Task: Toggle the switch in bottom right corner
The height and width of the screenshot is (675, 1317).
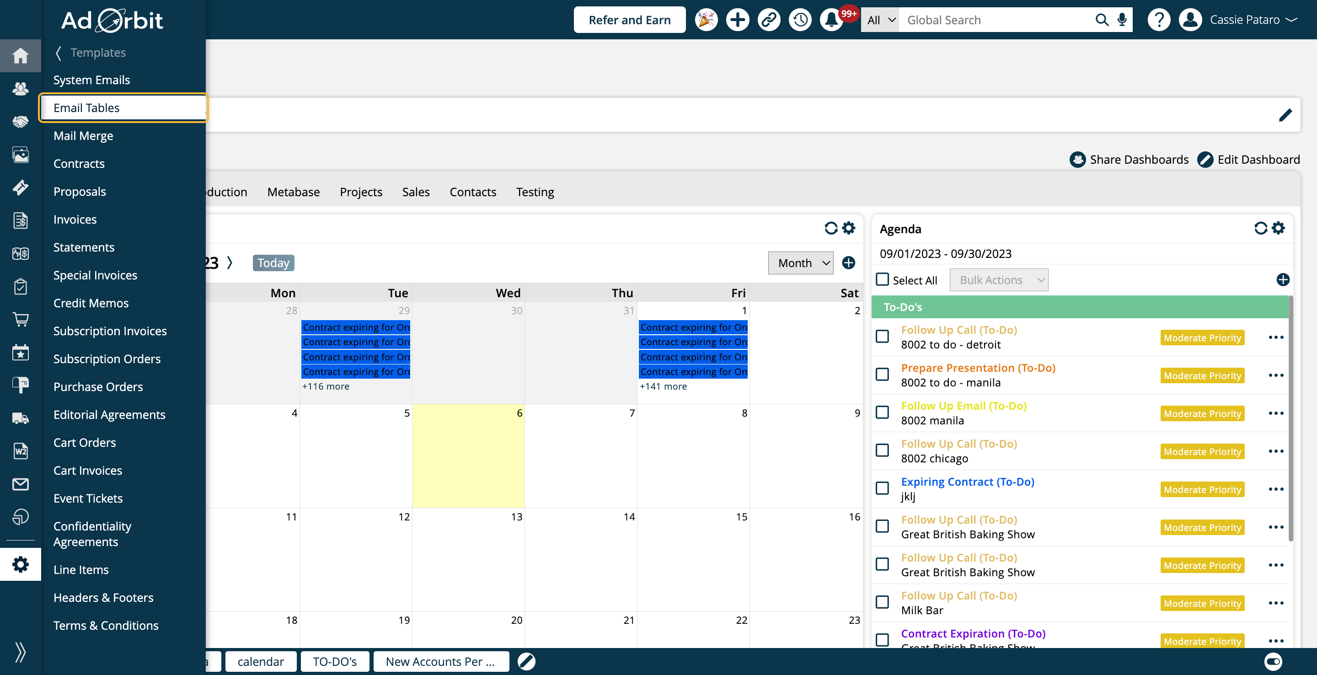Action: (1273, 661)
